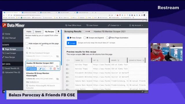Click the Windows Start button
This screenshot has width=185, height=104.
pyautogui.click(x=4, y=92)
